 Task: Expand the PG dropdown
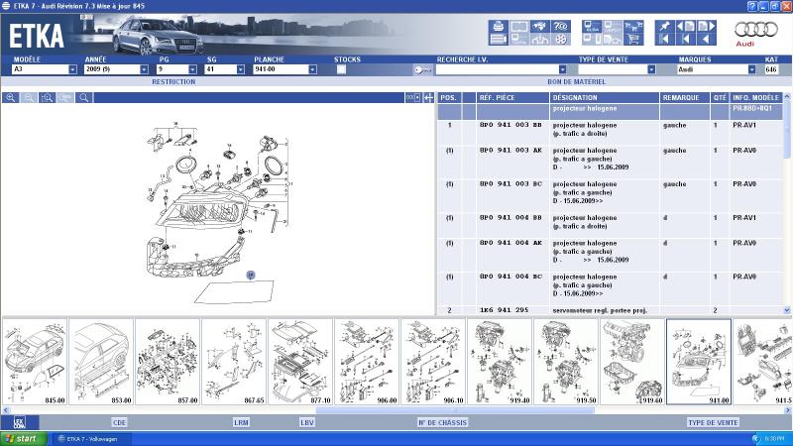(x=192, y=69)
